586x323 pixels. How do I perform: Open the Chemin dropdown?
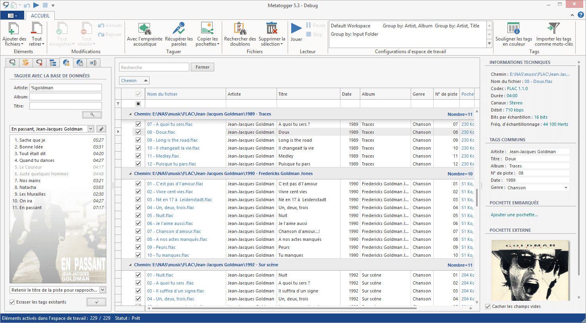(134, 81)
